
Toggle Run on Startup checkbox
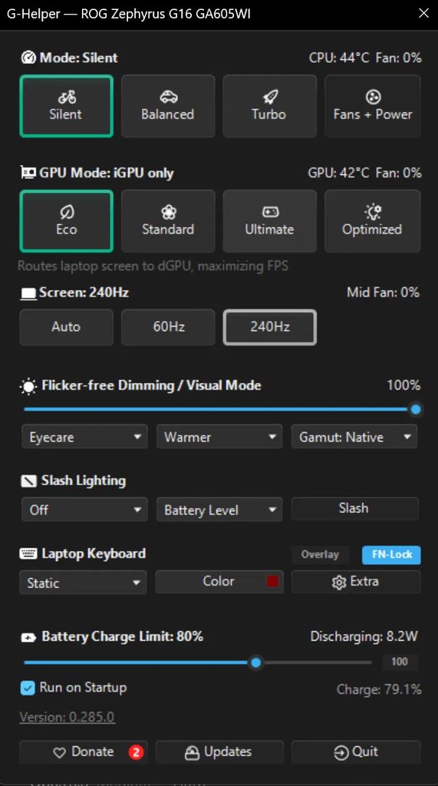pyautogui.click(x=27, y=688)
